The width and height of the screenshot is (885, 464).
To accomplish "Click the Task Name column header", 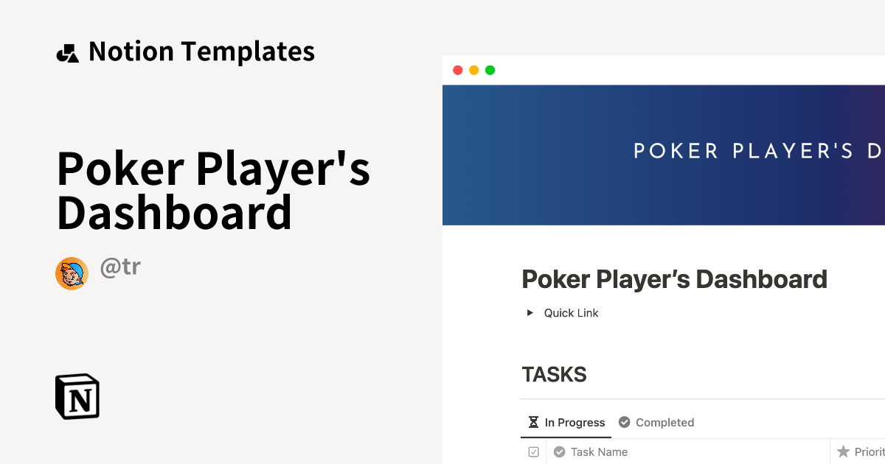I will [x=601, y=451].
